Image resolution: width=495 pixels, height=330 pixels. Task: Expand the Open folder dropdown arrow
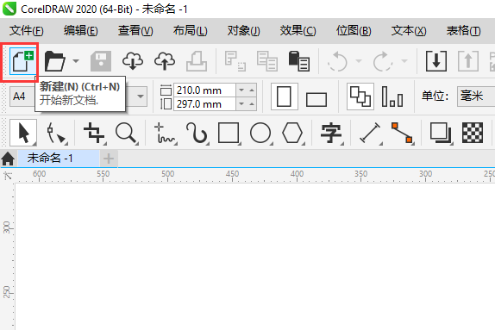pos(76,61)
